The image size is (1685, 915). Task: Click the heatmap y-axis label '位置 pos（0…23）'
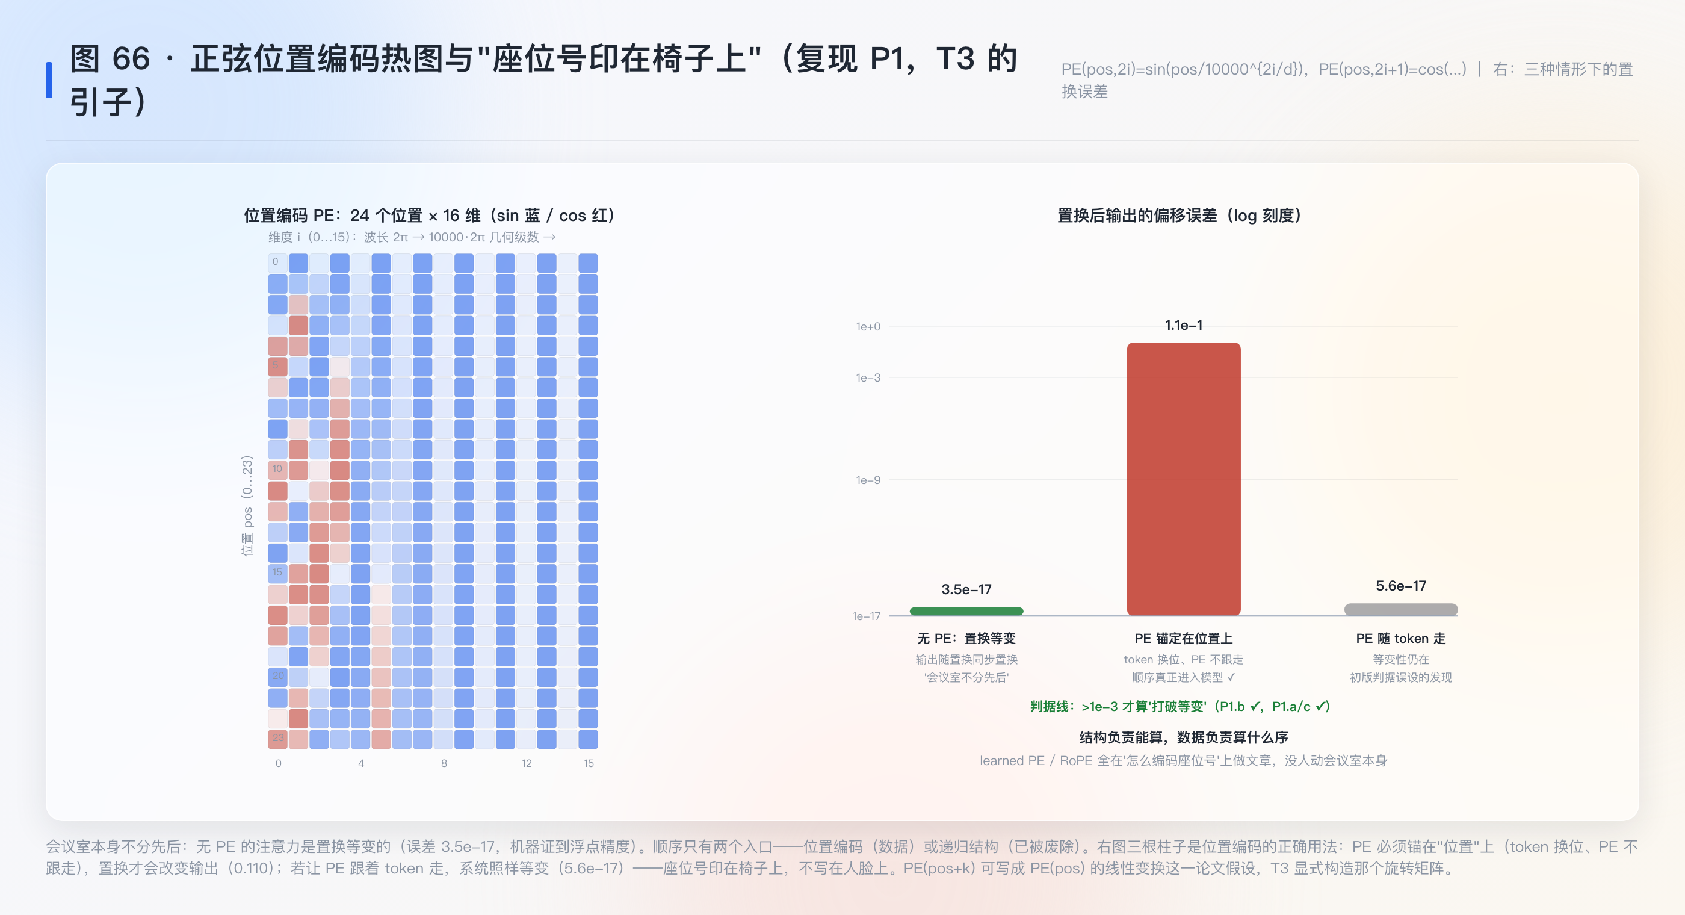pyautogui.click(x=247, y=506)
